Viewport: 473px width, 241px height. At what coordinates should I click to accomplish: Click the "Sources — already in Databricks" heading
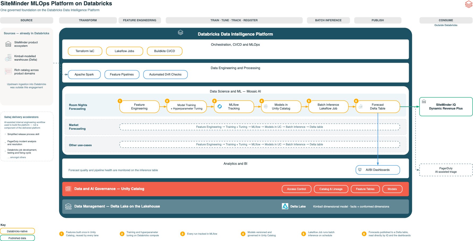click(27, 33)
